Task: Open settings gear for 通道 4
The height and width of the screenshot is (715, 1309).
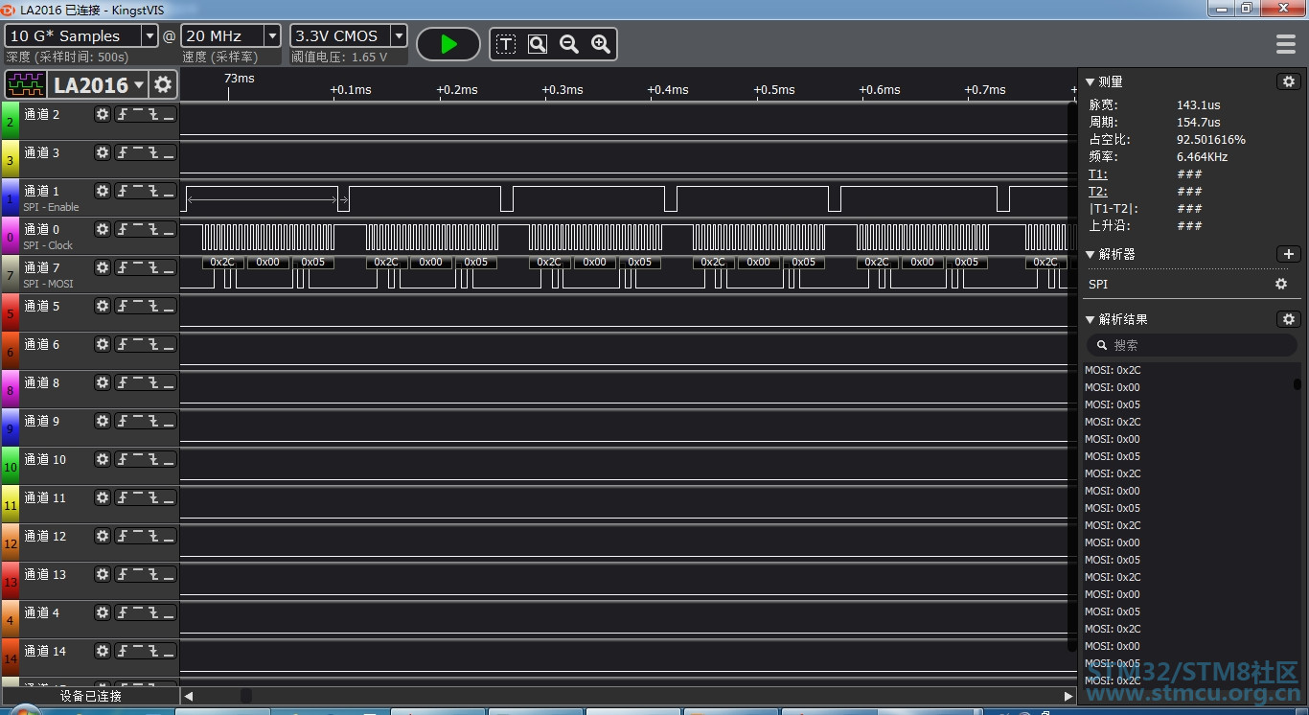Action: 103,612
